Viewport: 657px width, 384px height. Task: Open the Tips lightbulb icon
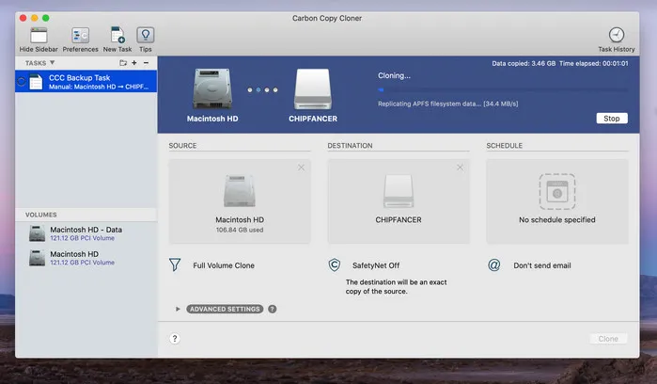click(x=146, y=35)
